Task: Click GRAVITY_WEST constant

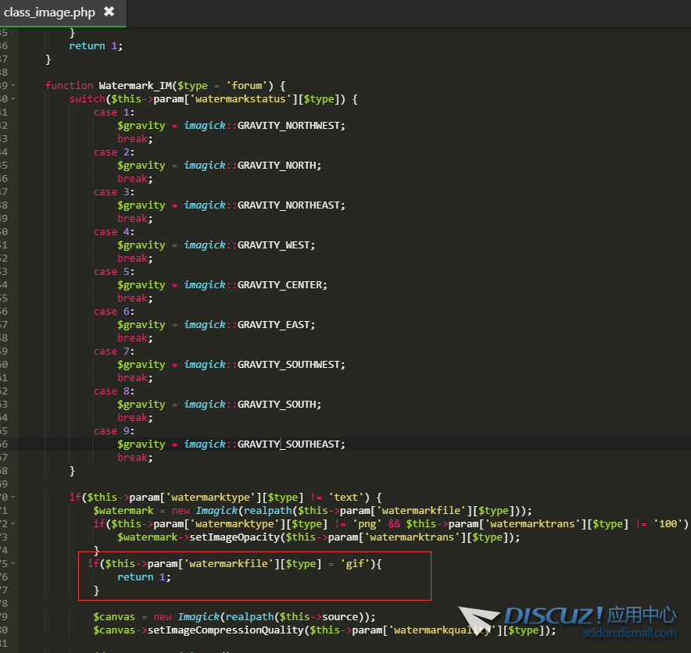Action: (x=274, y=244)
